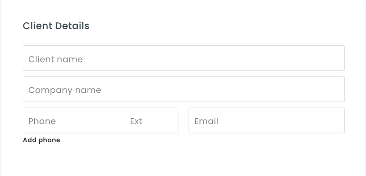Screen dimensions: 366x176
Task: Click the Client name input field
Action: click(x=183, y=59)
